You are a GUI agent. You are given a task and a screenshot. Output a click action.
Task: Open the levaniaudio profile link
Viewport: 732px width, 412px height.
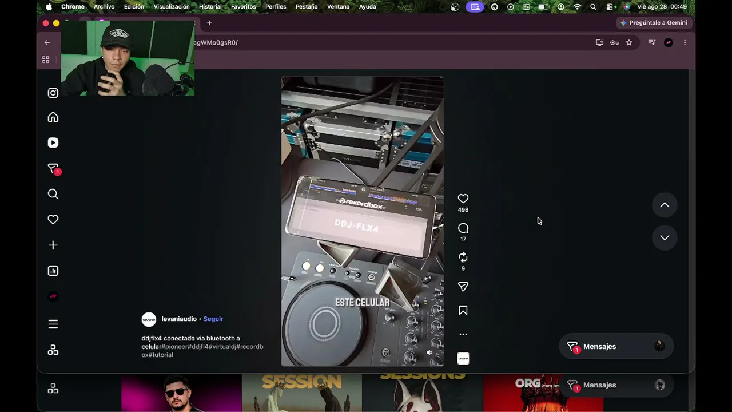point(179,319)
